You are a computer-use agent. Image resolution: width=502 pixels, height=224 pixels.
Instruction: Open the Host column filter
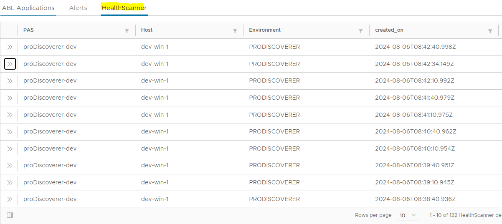coord(235,31)
